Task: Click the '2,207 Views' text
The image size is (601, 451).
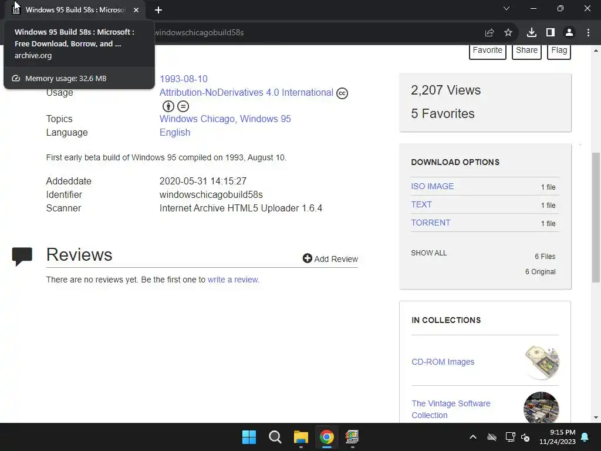Action: (x=446, y=90)
